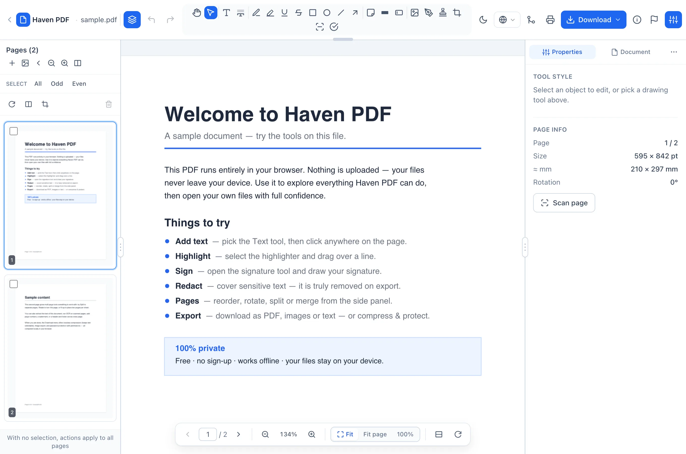Select the Highlighter tool
Screen dimensions: 686x454
point(270,13)
